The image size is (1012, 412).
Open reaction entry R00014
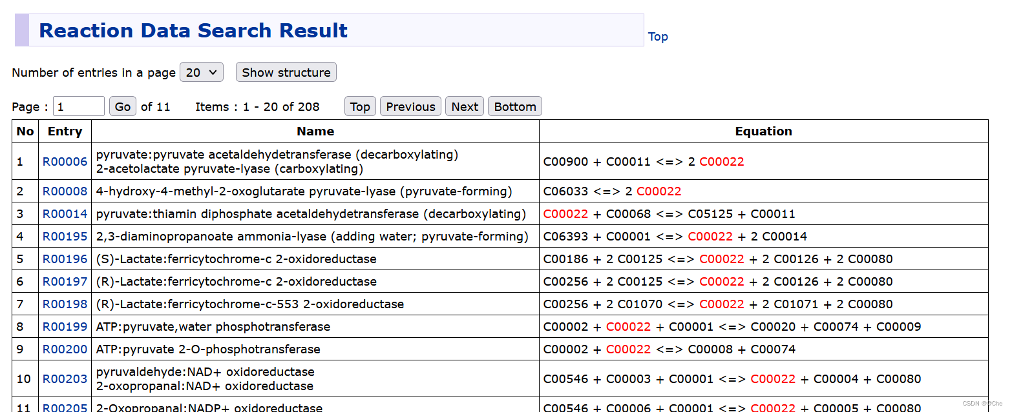click(65, 214)
